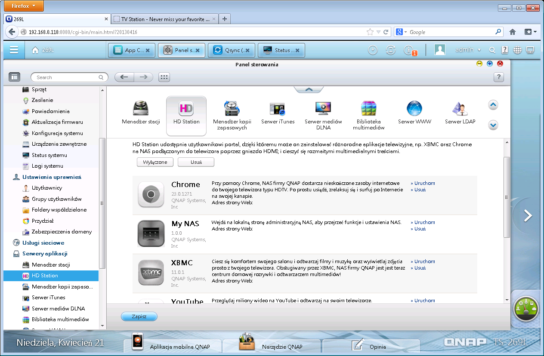Image resolution: width=544 pixels, height=356 pixels.
Task: Click the XBMC app icon
Action: 151,273
